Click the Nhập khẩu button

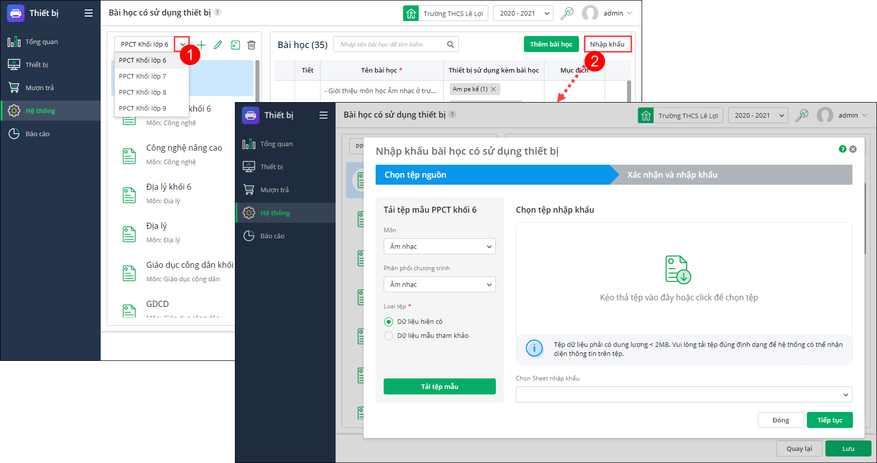pyautogui.click(x=608, y=44)
